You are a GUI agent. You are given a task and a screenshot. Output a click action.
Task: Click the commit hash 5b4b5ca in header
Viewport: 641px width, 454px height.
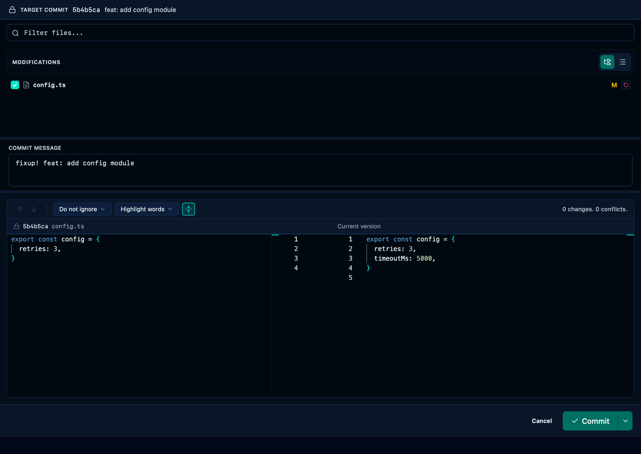click(x=86, y=10)
